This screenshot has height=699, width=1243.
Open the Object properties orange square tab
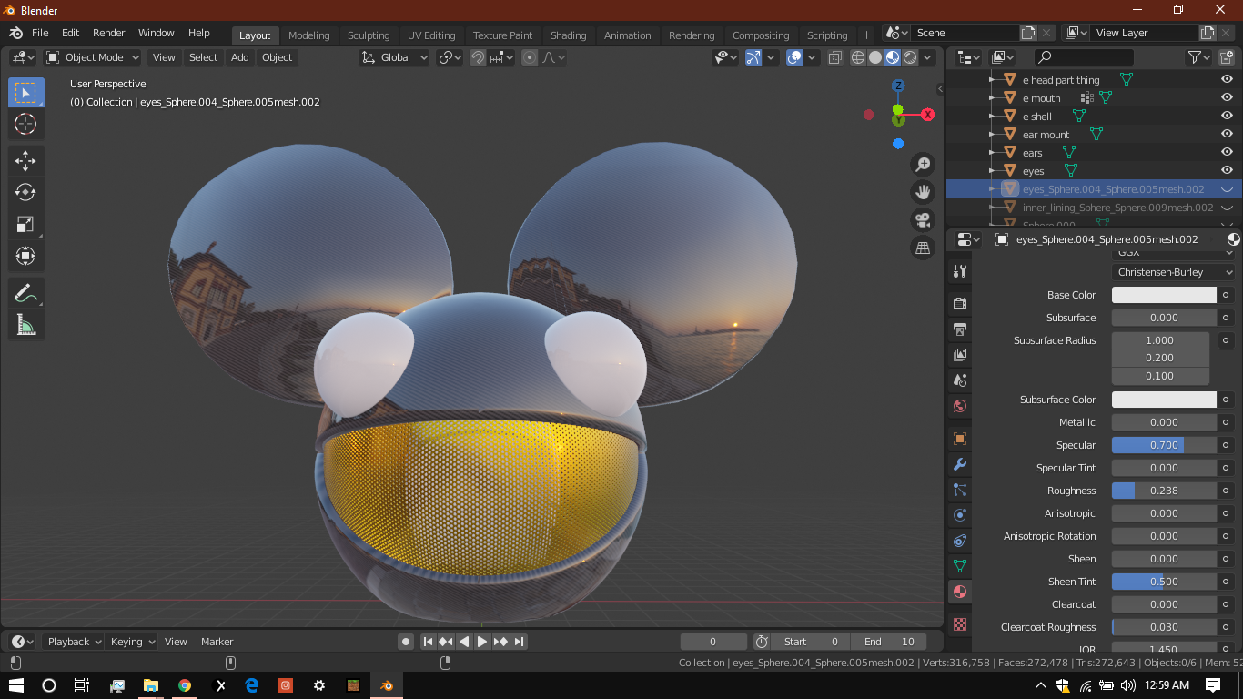pos(959,439)
